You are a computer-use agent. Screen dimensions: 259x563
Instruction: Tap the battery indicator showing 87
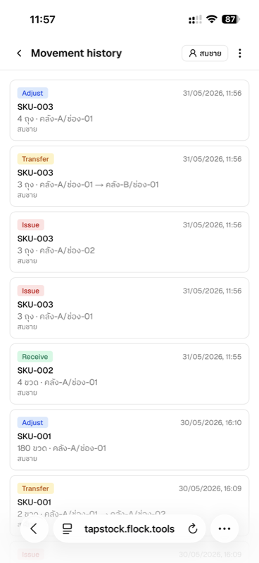coord(231,19)
